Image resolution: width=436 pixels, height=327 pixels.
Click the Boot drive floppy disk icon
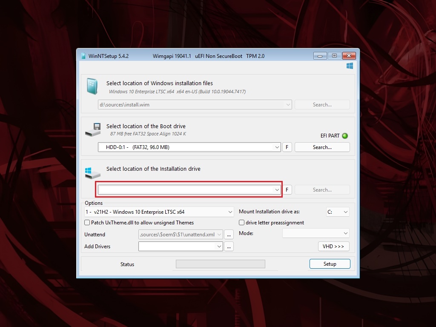tap(93, 129)
